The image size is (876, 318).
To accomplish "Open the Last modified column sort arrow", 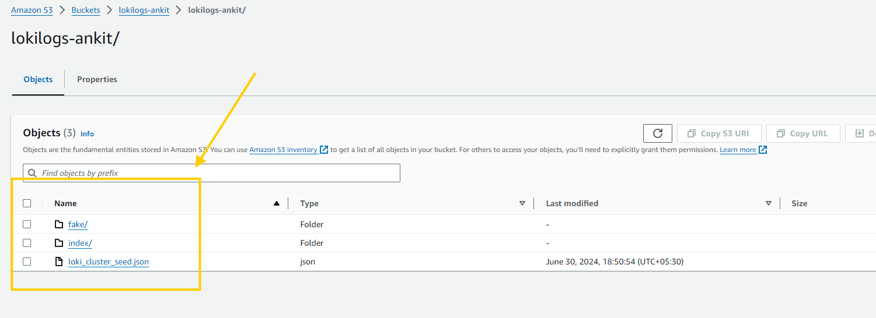I will click(x=769, y=203).
